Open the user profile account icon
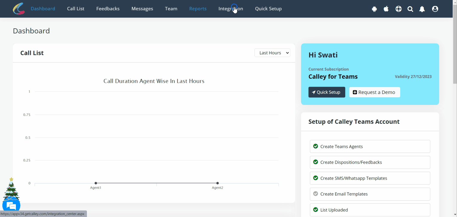 [x=435, y=9]
